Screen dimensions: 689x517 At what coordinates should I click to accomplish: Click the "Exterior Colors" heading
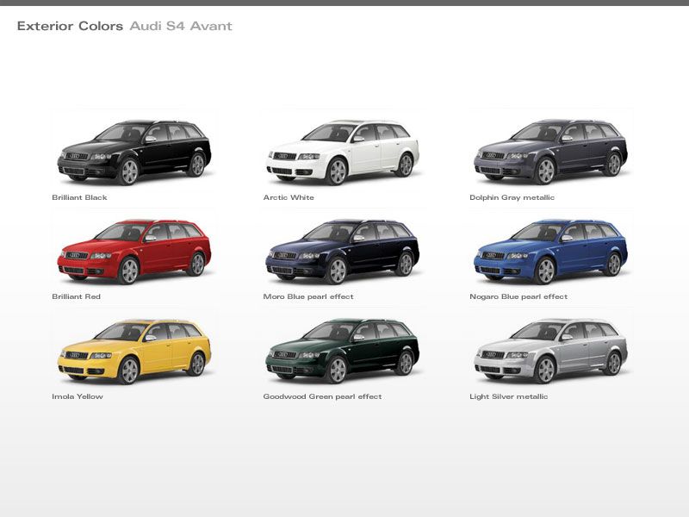[70, 26]
